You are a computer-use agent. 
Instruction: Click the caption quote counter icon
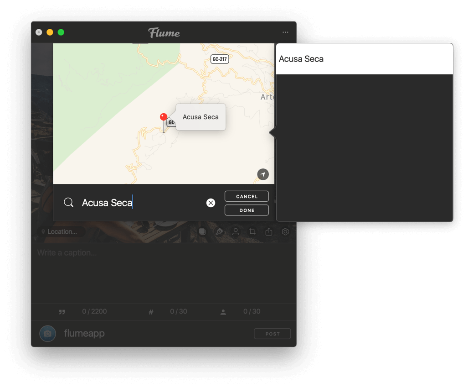coord(62,312)
